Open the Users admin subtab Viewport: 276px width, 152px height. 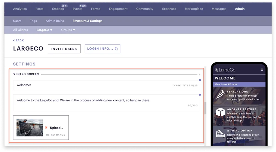pyautogui.click(x=17, y=21)
